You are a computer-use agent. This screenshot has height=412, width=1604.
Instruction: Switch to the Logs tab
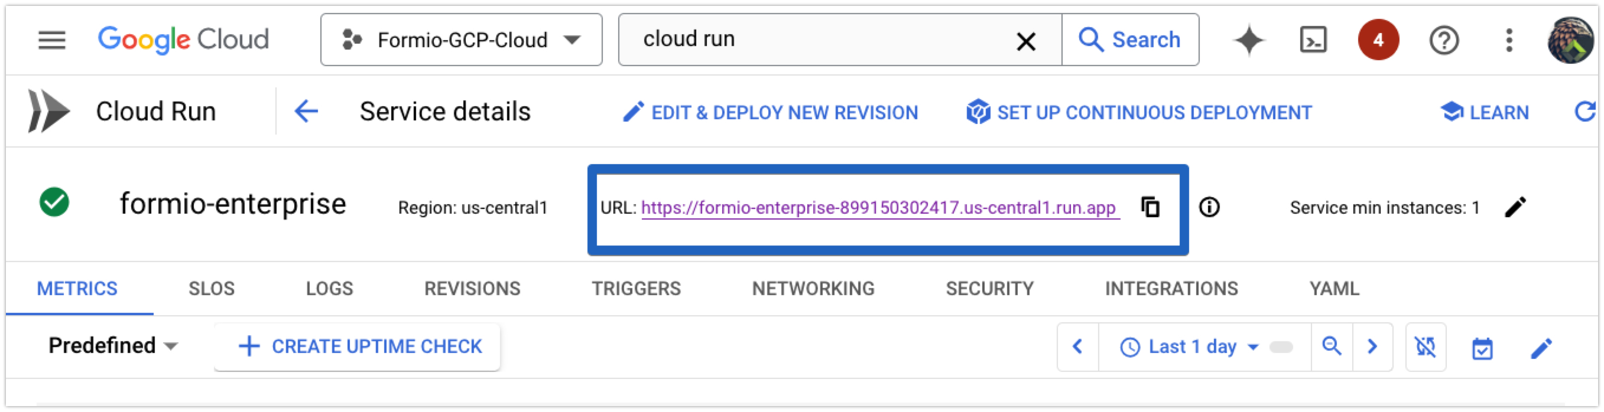[329, 288]
